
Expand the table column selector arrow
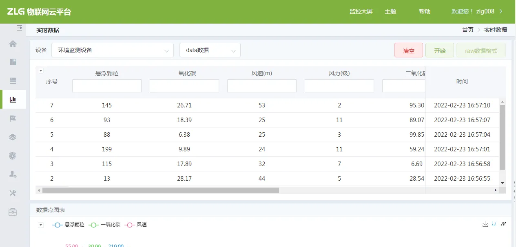(41, 71)
